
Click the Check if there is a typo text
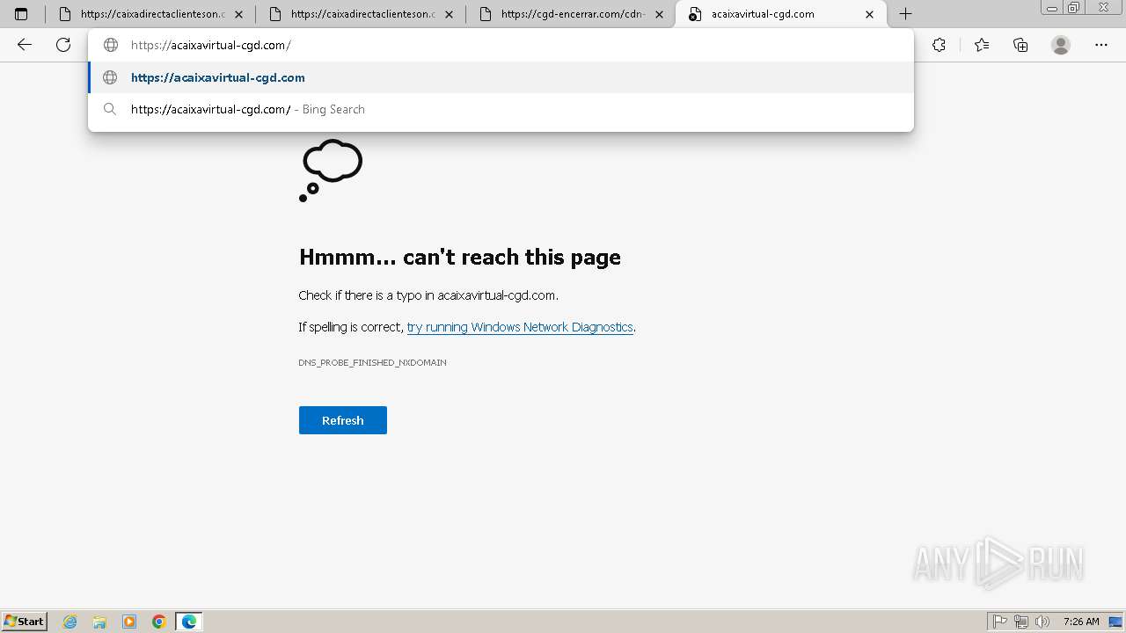pos(428,295)
